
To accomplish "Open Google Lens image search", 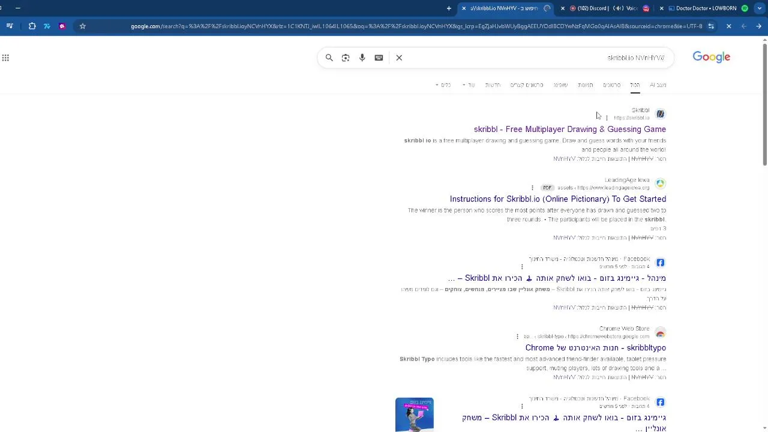I will click(346, 58).
